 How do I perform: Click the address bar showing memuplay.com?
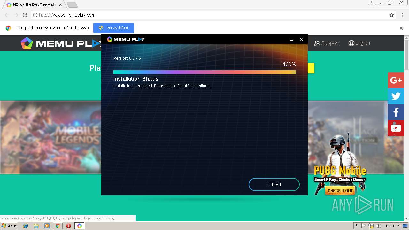[x=213, y=15]
